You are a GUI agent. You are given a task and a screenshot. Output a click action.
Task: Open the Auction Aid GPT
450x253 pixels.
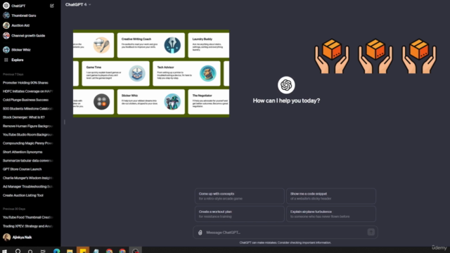point(16,25)
